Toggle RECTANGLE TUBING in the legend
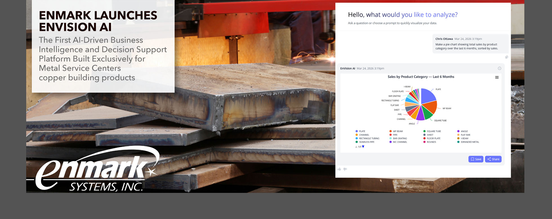This screenshot has height=219, width=552. (368, 138)
